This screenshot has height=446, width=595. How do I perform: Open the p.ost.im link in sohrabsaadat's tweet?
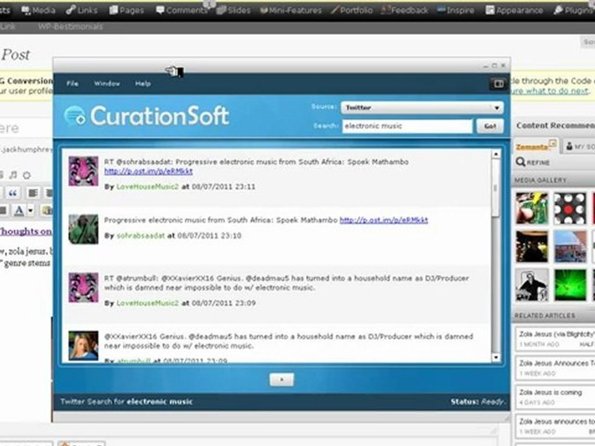click(x=384, y=220)
